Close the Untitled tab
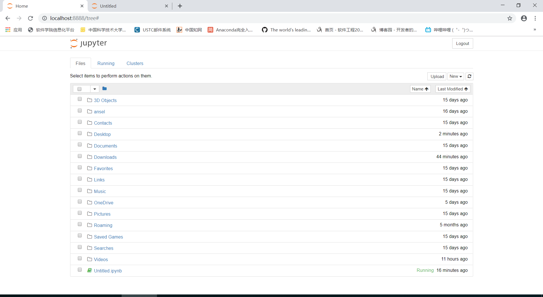The width and height of the screenshot is (543, 297). [x=166, y=6]
